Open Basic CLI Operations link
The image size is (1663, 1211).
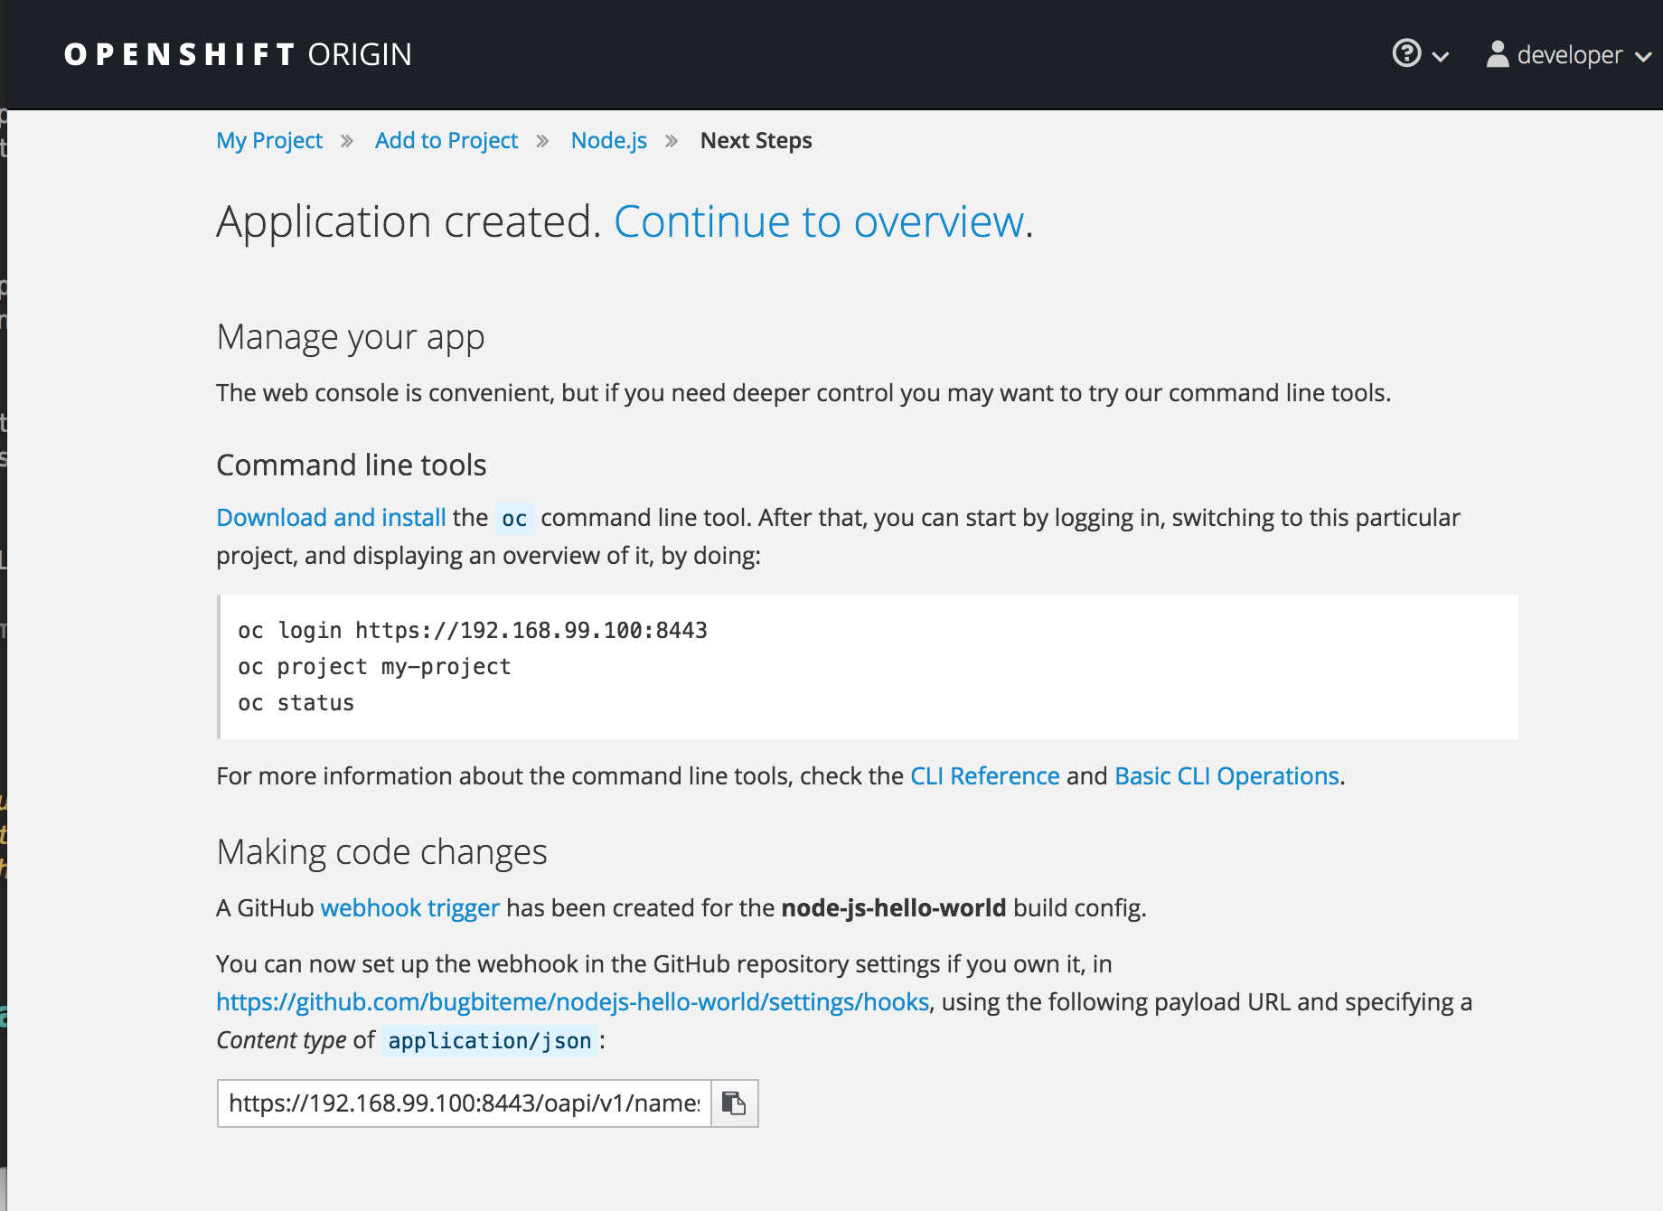coord(1226,776)
